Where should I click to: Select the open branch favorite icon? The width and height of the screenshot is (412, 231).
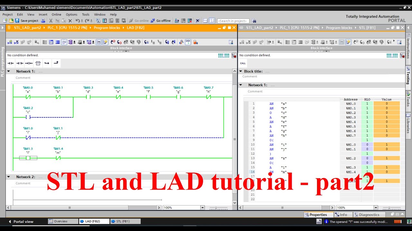click(x=47, y=63)
